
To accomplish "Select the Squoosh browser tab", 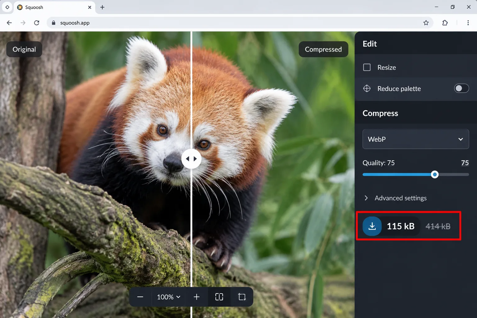I will click(x=55, y=7).
